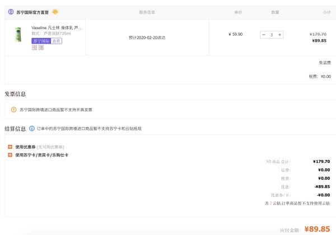
Task: Click the 预计2020-02-20送达 delivery text
Action: click(x=147, y=37)
